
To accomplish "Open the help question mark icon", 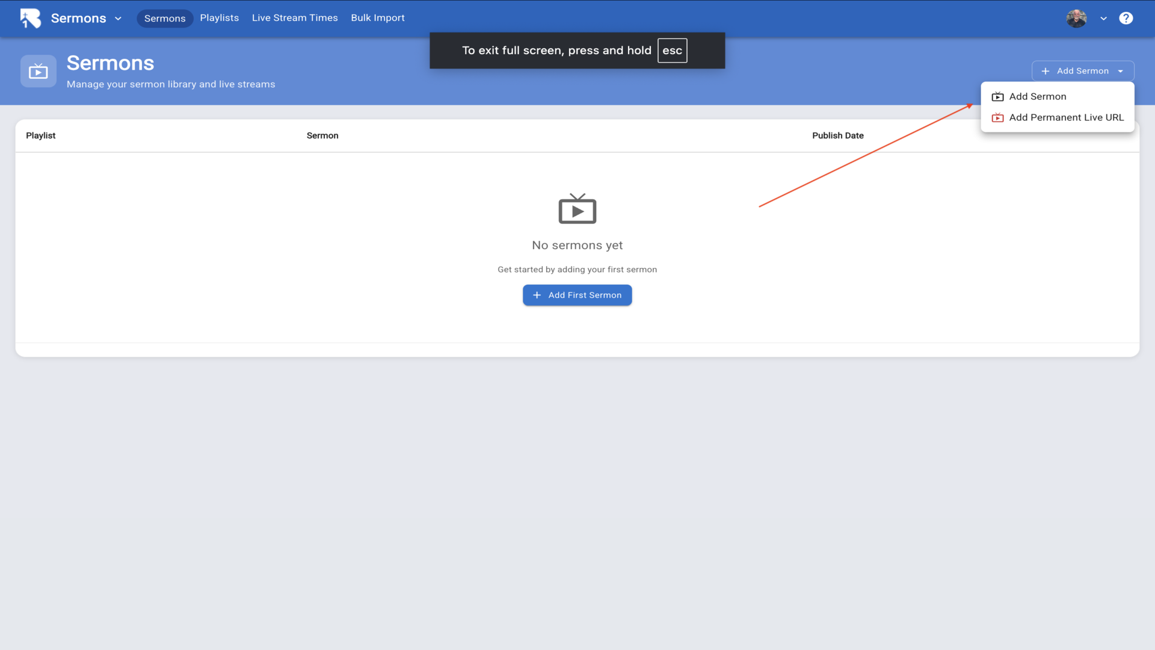I will coord(1126,18).
